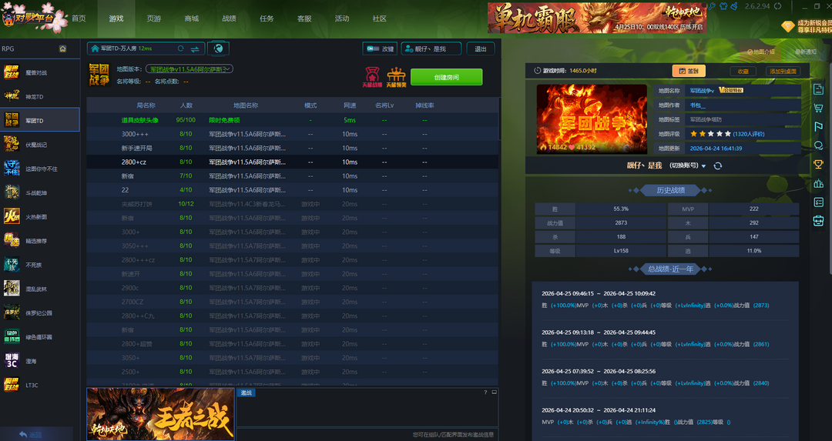Click the flag icon in right sidebar
Image resolution: width=832 pixels, height=441 pixels.
(818, 127)
